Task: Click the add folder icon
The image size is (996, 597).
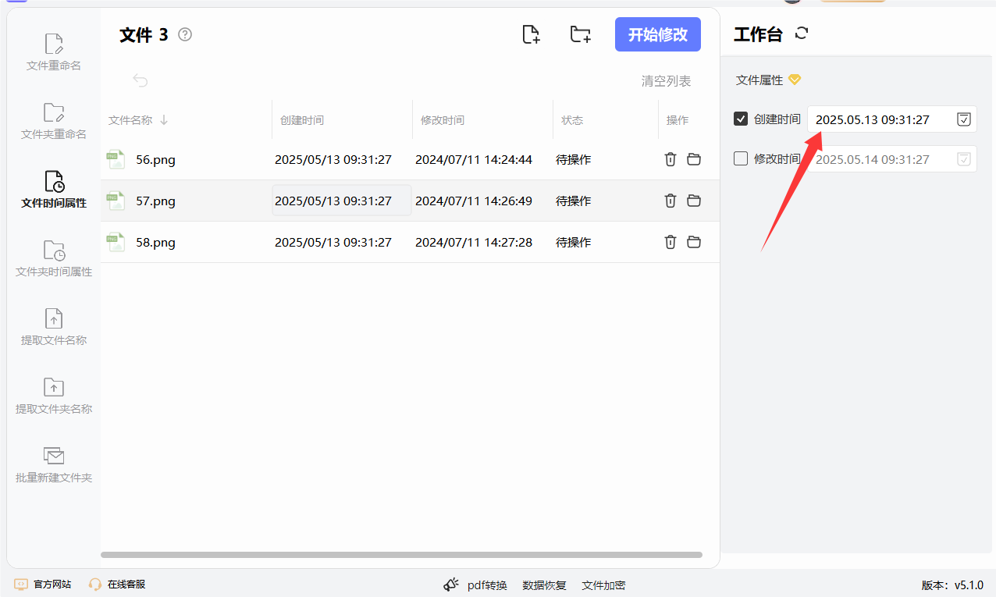Action: (x=580, y=34)
